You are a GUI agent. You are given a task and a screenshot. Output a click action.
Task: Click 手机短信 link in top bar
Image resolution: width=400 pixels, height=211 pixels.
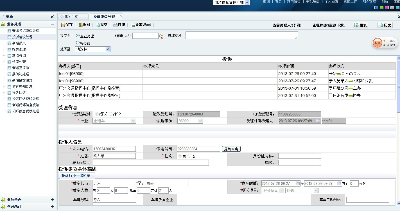[313, 1]
